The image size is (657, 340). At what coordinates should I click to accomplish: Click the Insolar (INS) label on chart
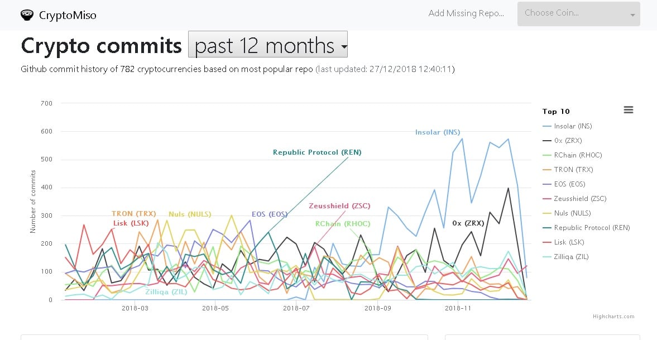pos(438,132)
